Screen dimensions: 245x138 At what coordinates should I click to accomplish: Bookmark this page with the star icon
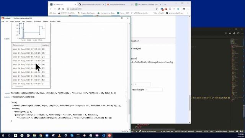(x=157, y=9)
